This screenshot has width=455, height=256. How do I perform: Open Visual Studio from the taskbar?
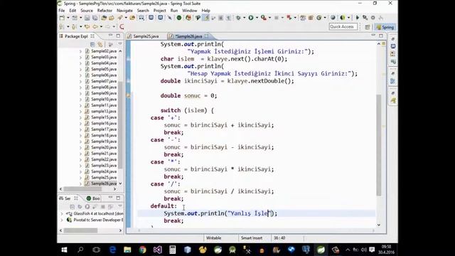(158, 250)
